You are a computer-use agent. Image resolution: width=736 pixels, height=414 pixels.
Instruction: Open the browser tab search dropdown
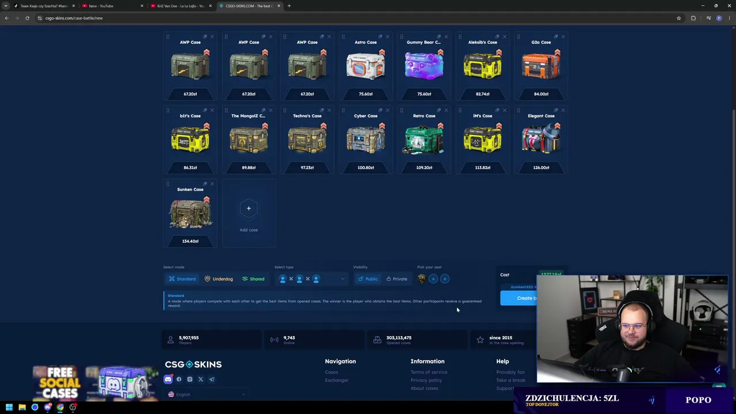pyautogui.click(x=6, y=6)
